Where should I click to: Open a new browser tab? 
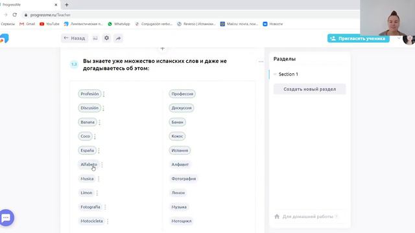click(x=67, y=5)
